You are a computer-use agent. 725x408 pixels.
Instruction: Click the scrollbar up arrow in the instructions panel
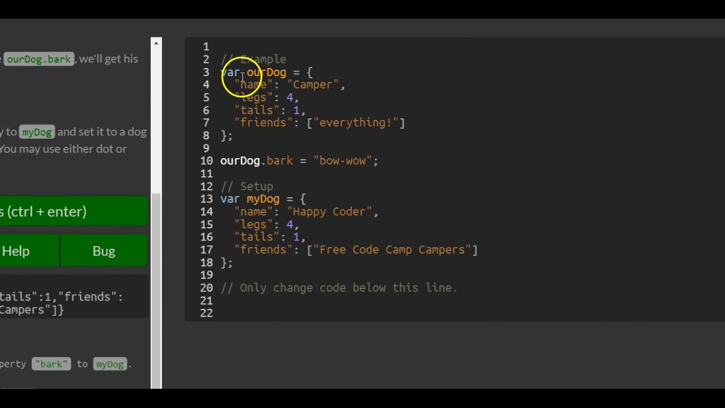click(x=156, y=42)
